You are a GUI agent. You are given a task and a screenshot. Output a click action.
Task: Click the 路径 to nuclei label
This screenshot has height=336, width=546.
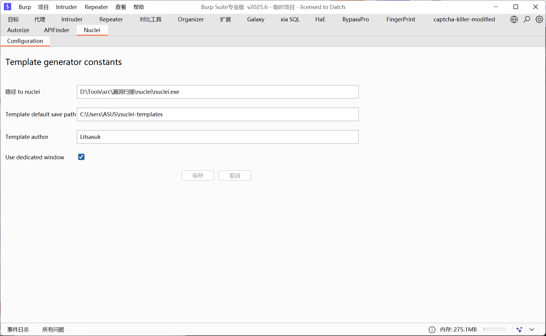pos(23,92)
